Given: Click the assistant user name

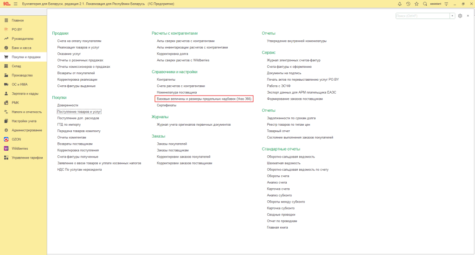Looking at the screenshot, I should click(x=435, y=4).
